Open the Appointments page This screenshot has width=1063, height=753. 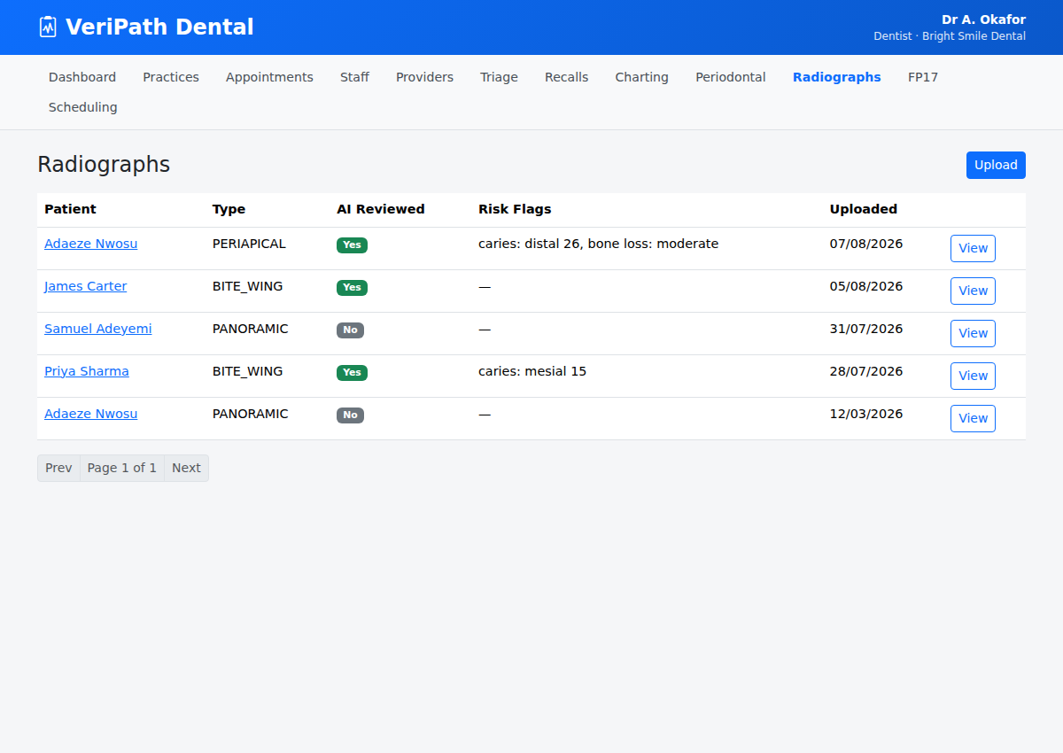pos(269,77)
